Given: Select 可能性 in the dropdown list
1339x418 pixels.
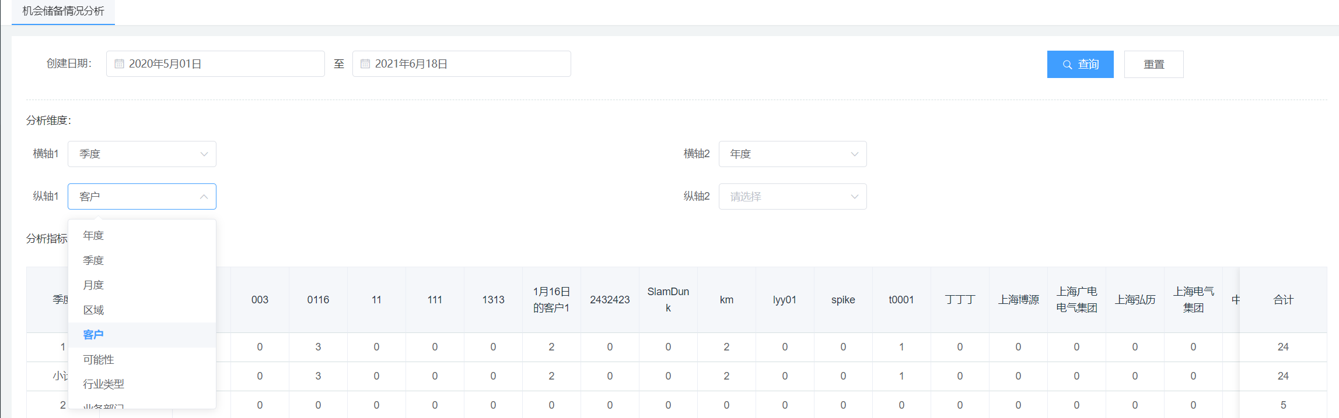Looking at the screenshot, I should coord(99,360).
